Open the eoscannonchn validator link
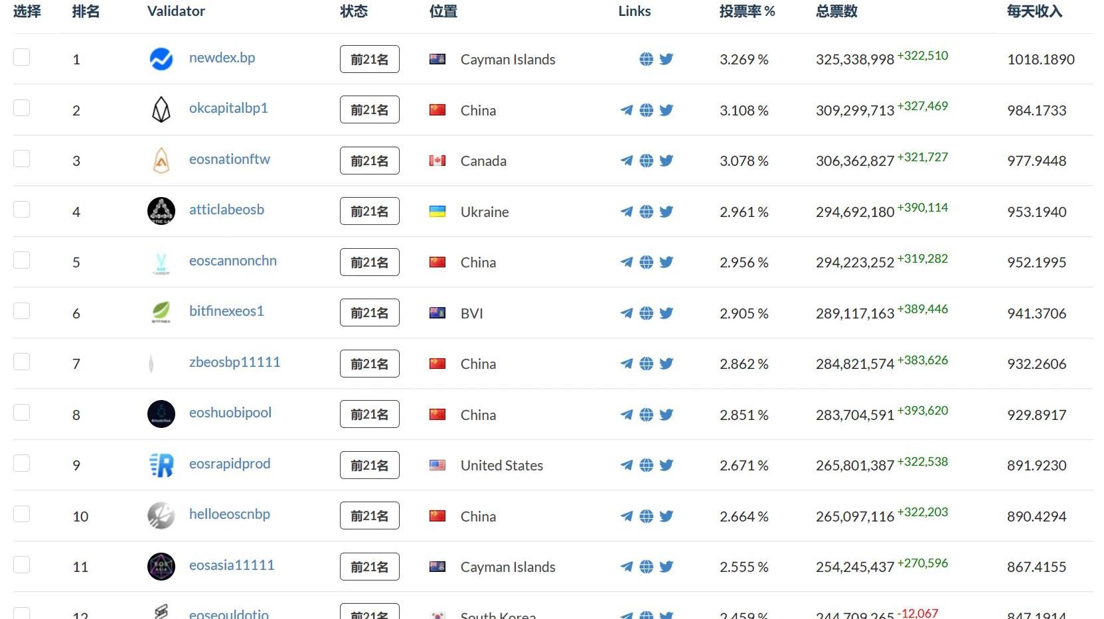 pos(233,261)
